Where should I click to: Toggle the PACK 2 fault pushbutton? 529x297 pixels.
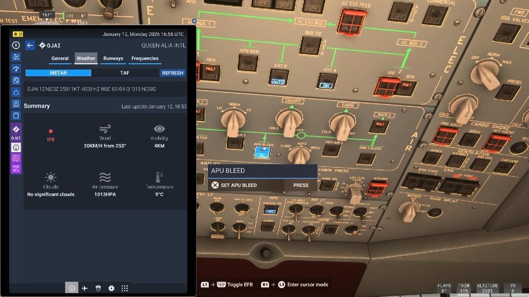coord(379,126)
